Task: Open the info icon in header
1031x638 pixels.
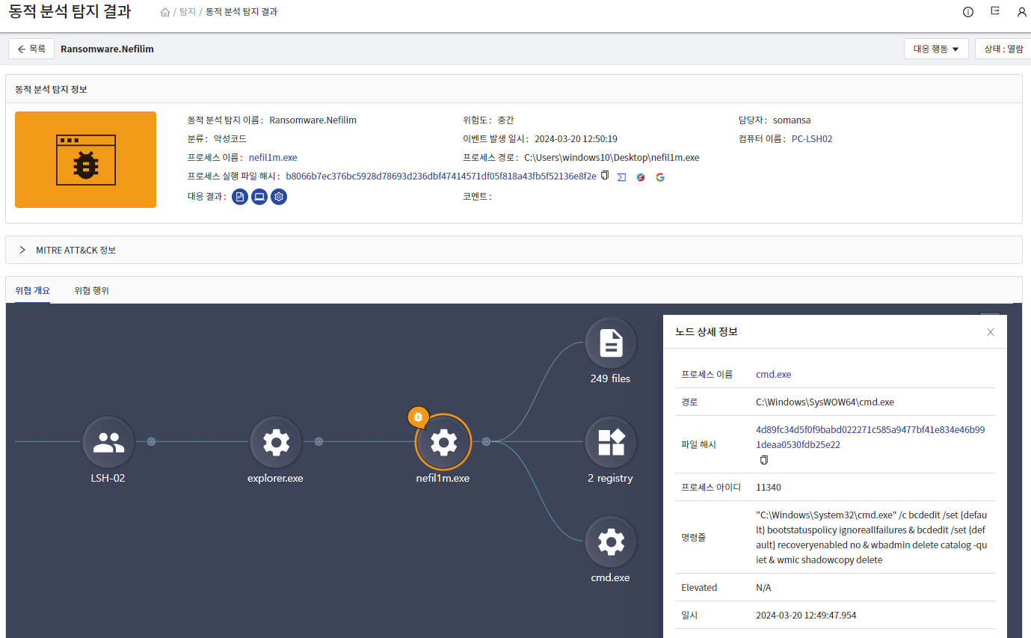Action: 968,12
